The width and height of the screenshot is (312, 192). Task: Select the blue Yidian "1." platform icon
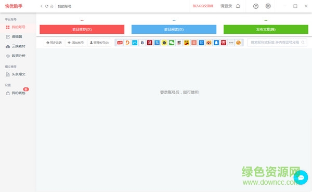coord(157,43)
